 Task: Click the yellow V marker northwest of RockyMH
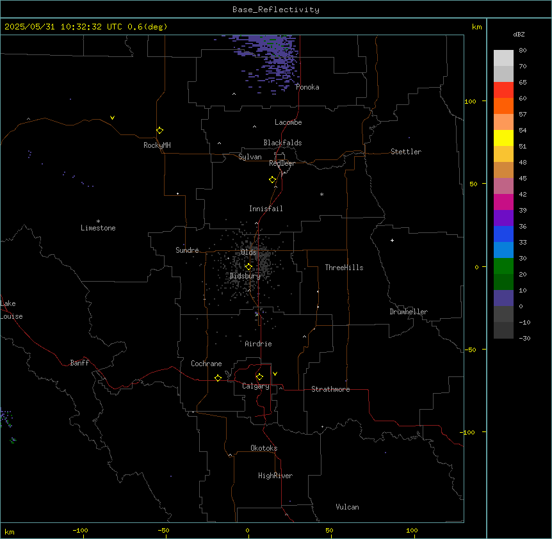[112, 118]
